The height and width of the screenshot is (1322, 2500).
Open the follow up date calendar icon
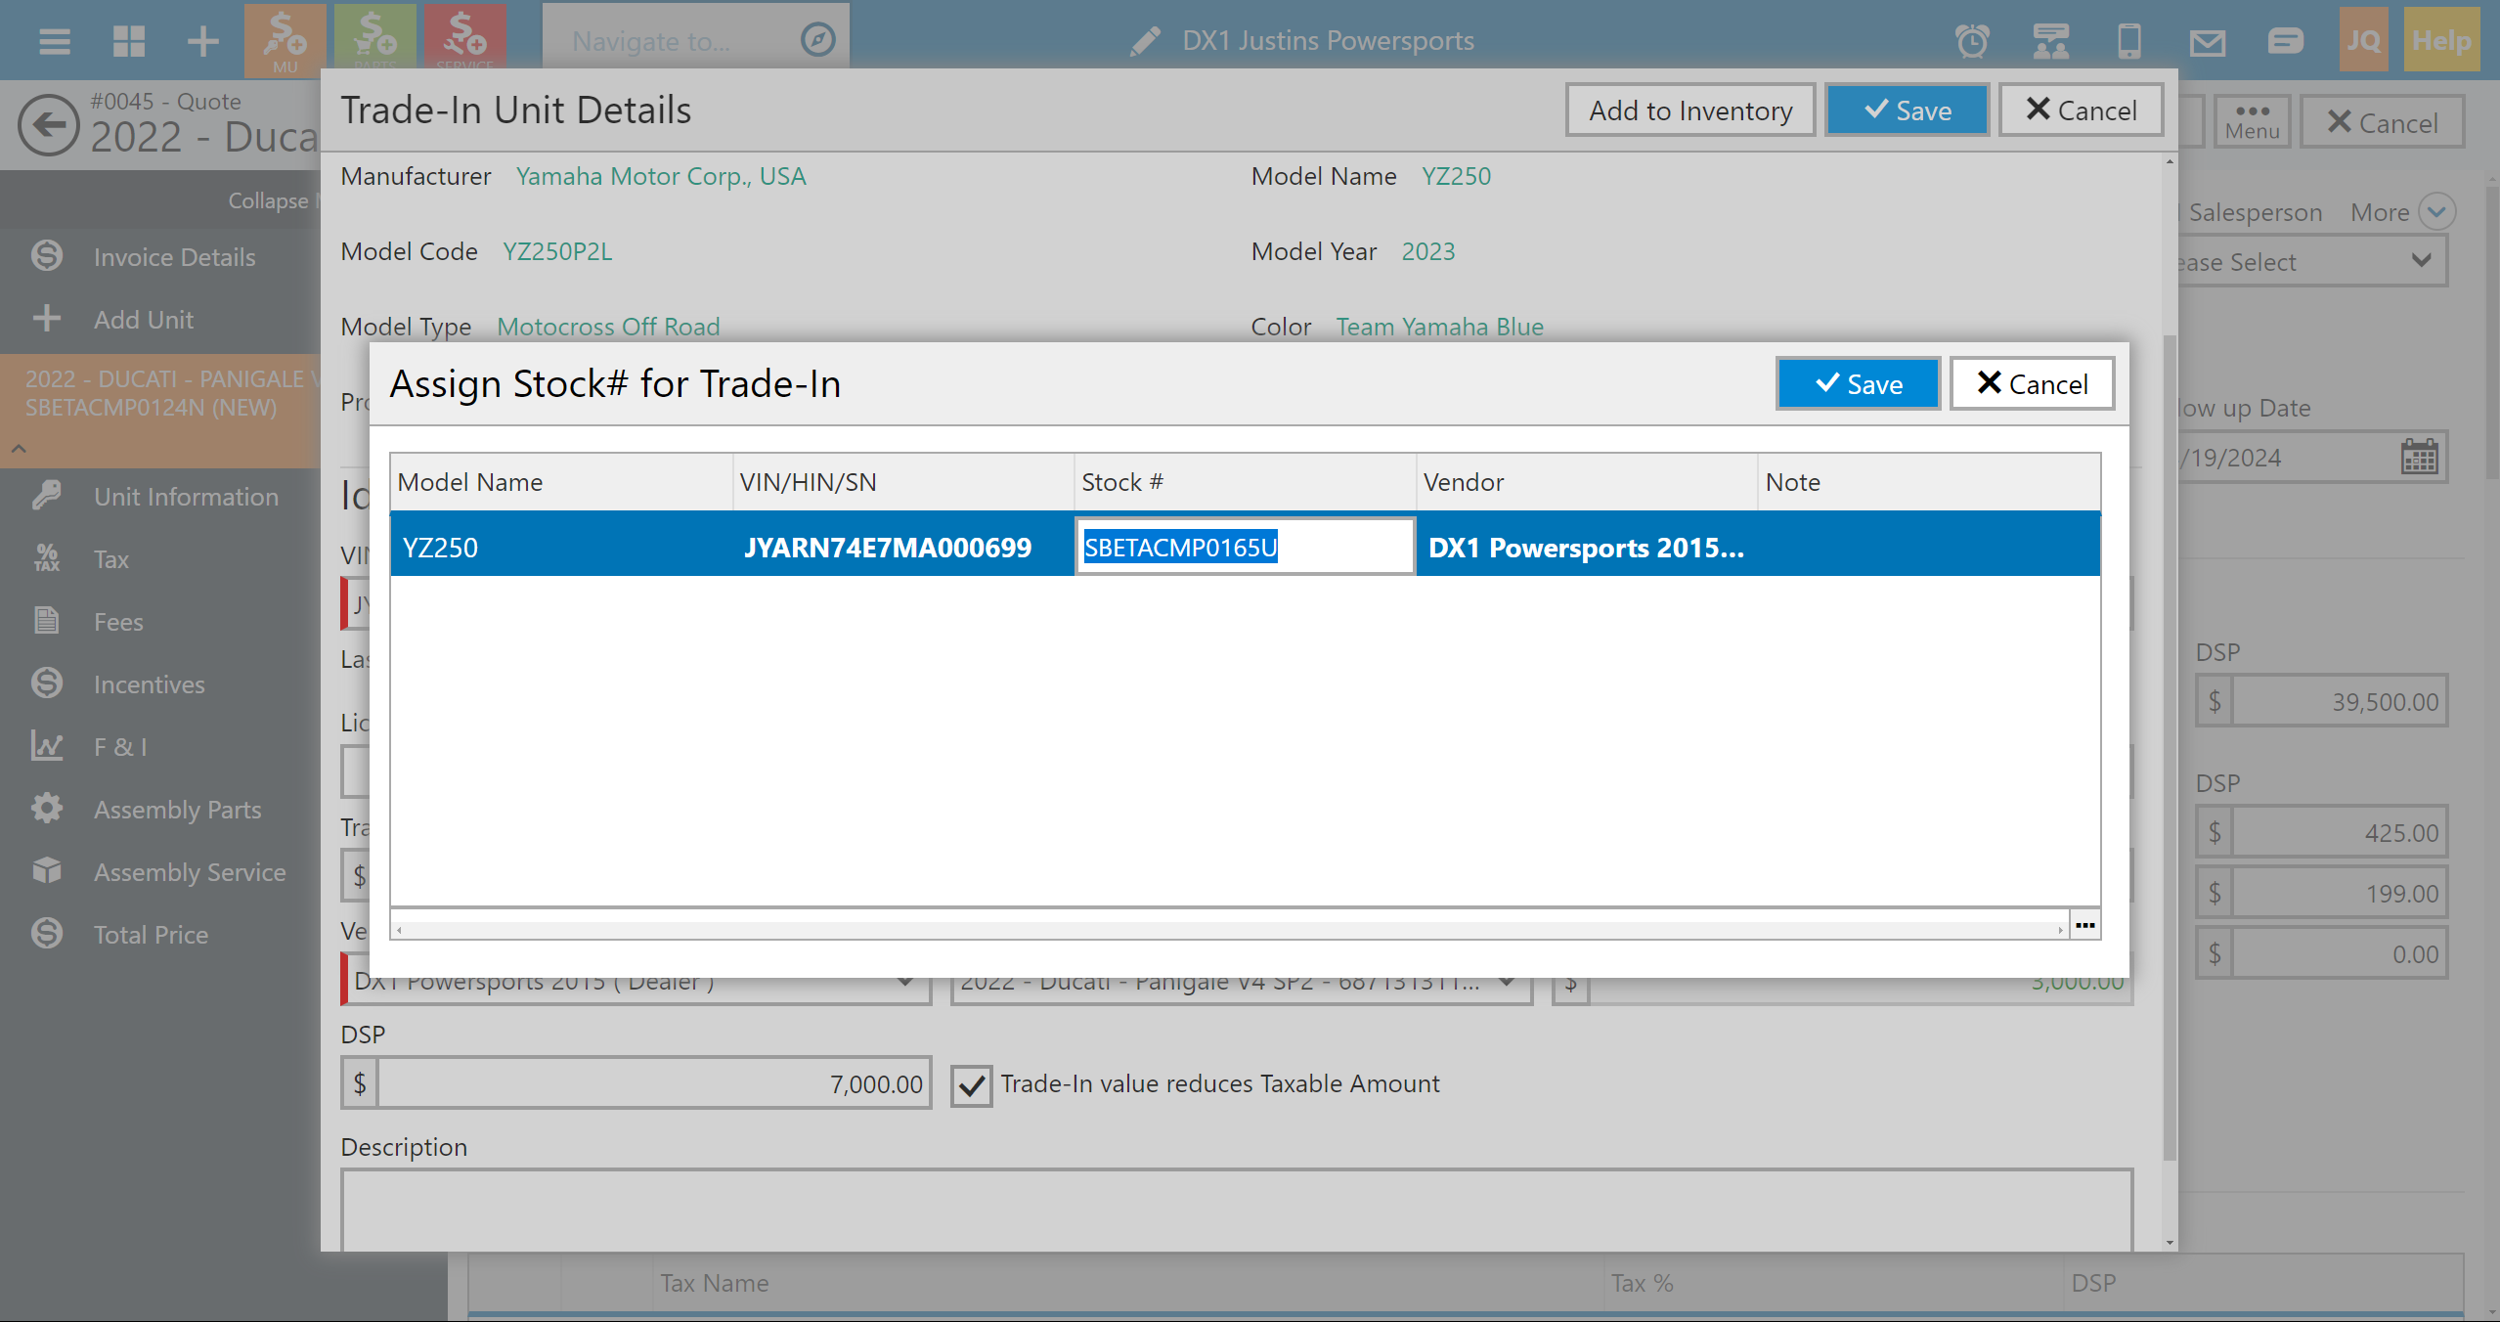(x=2419, y=457)
